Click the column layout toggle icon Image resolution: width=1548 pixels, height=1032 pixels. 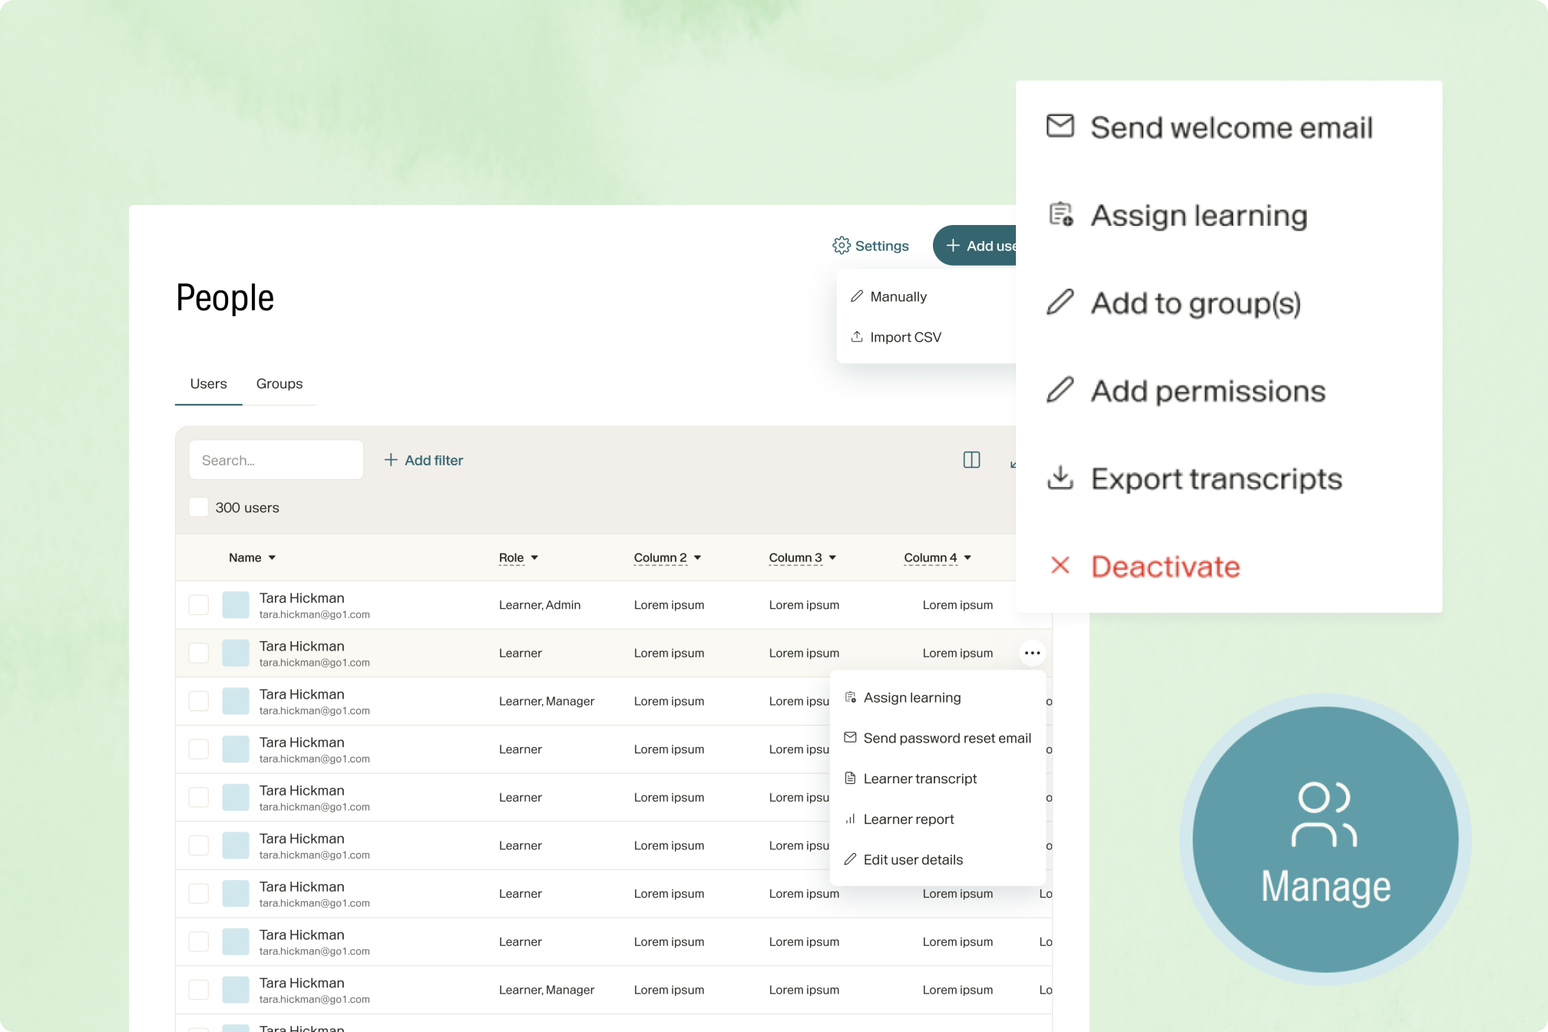point(971,460)
